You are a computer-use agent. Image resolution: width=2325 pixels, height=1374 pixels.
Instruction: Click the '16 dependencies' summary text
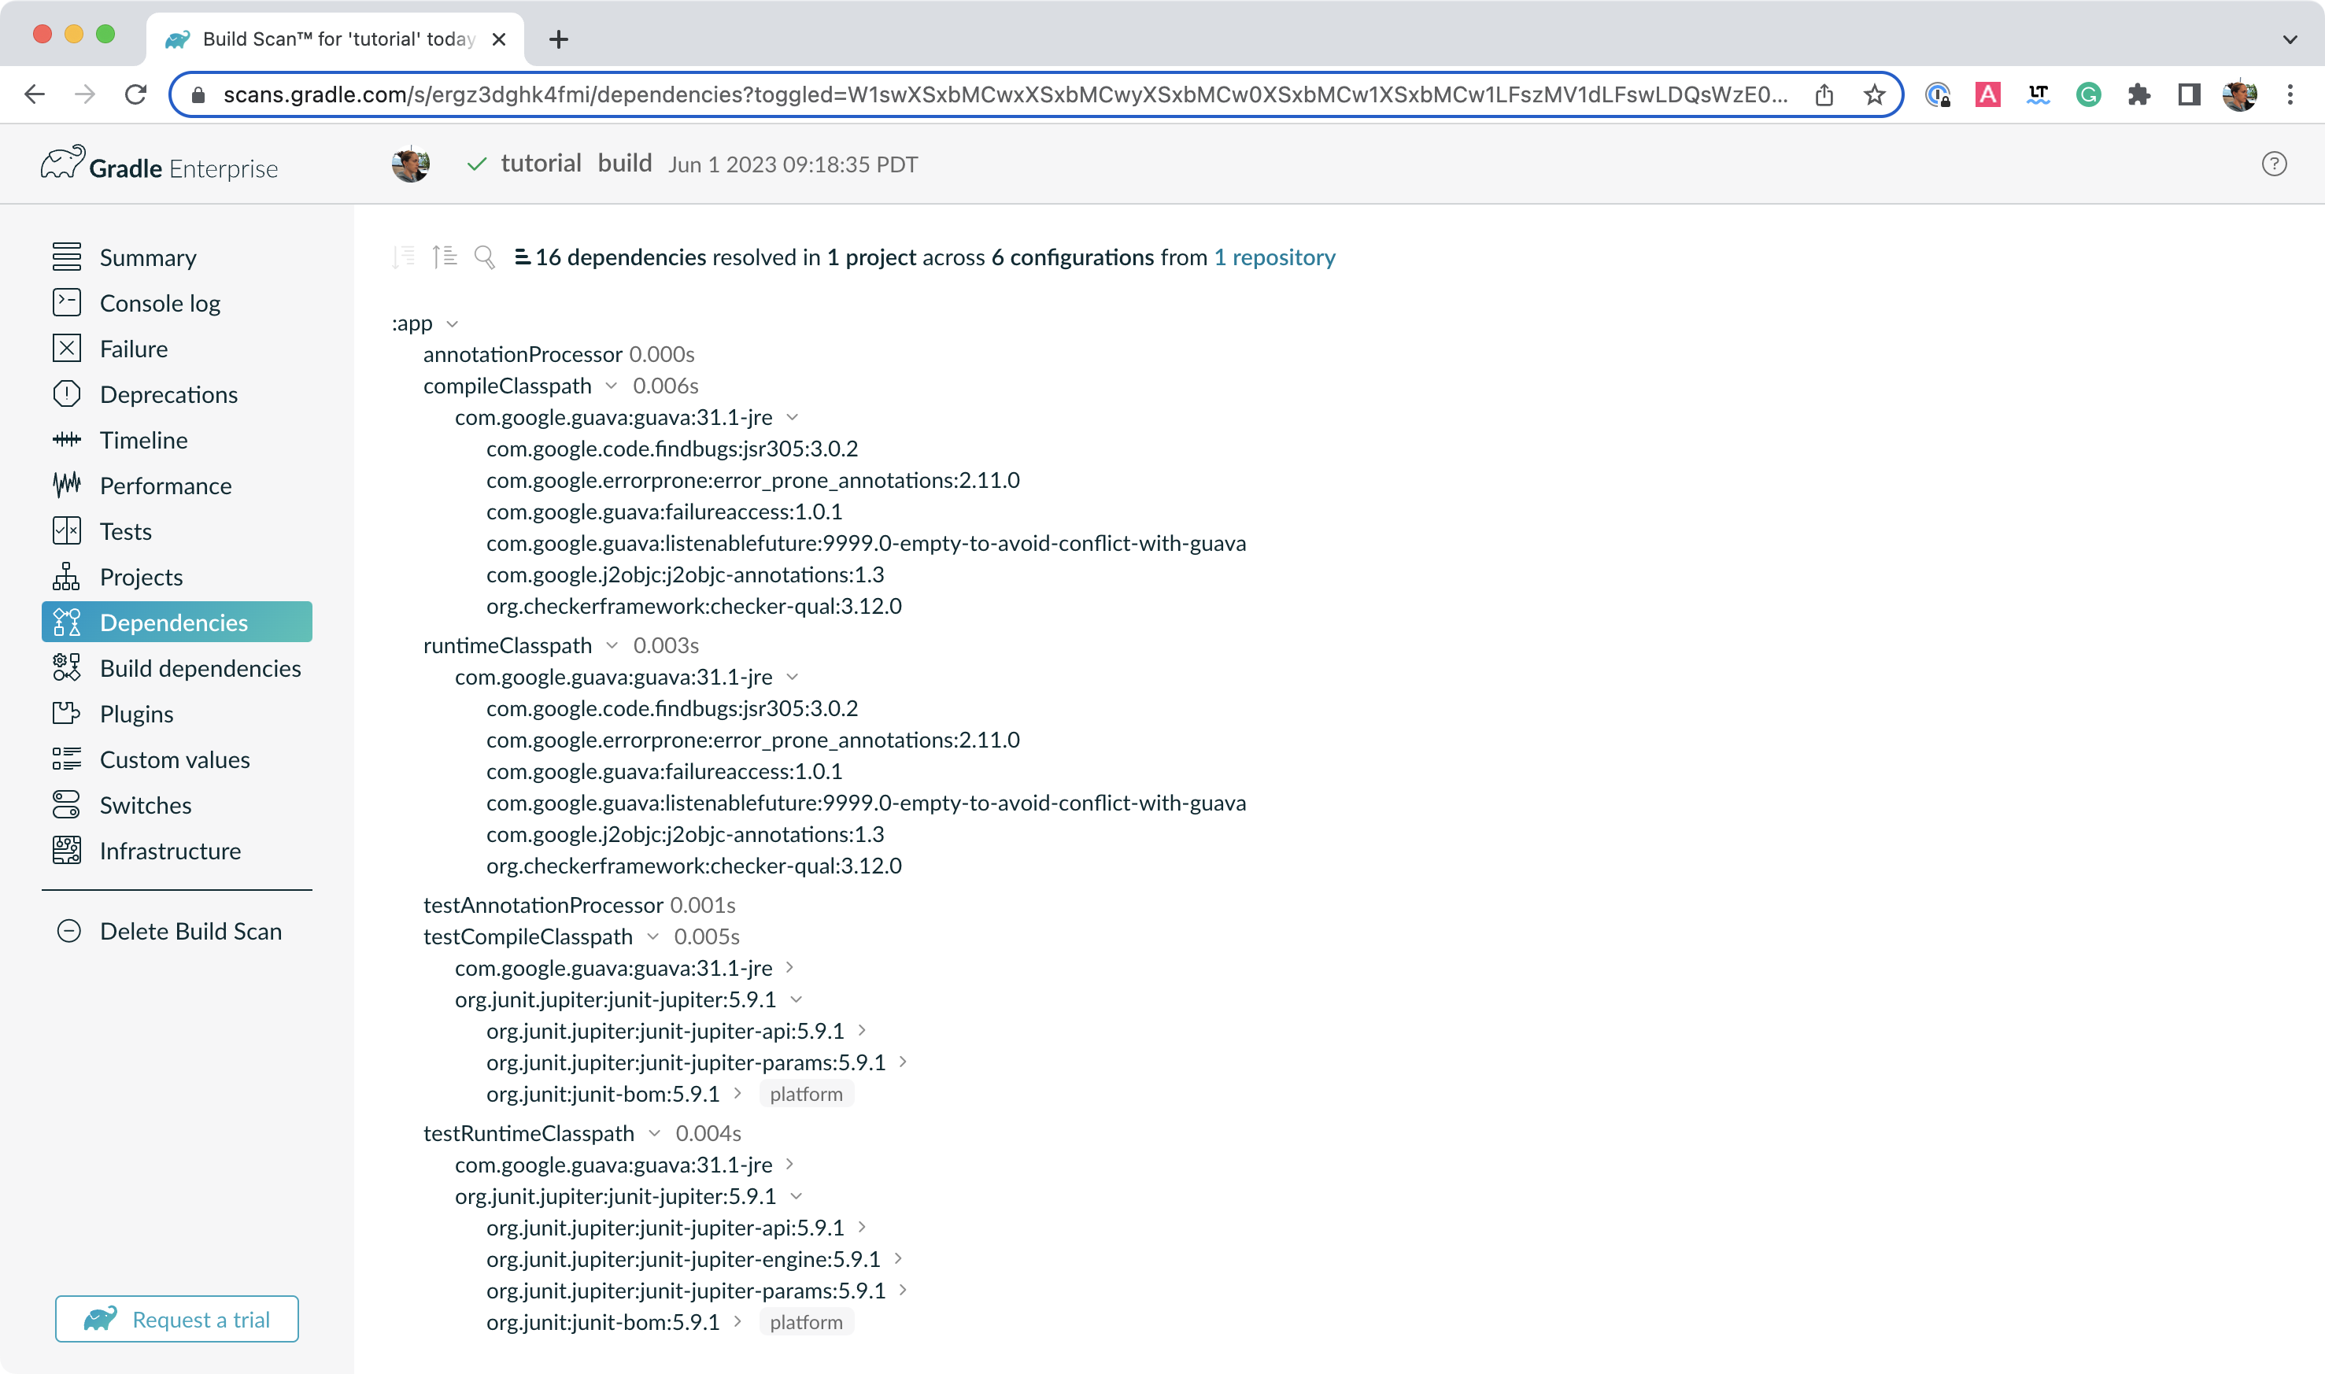point(619,257)
